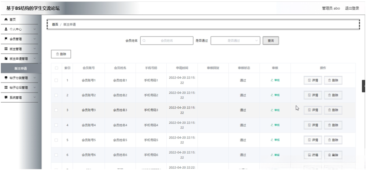Click the 审核 edit icon in row 2
The height and width of the screenshot is (170, 366).
click(x=272, y=95)
